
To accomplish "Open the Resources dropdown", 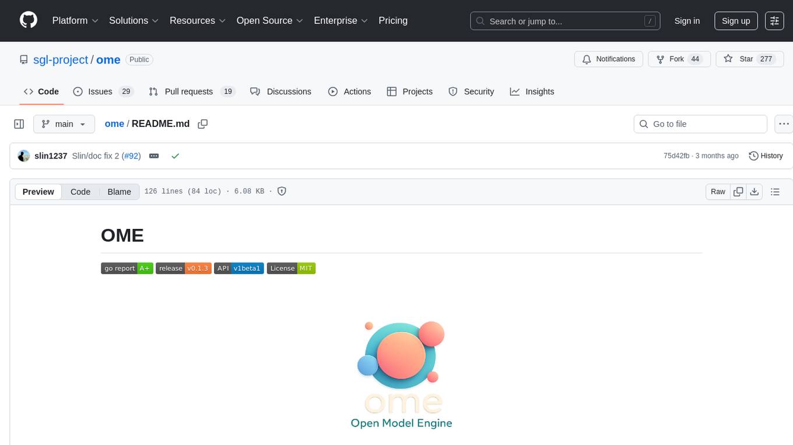I will [x=198, y=20].
